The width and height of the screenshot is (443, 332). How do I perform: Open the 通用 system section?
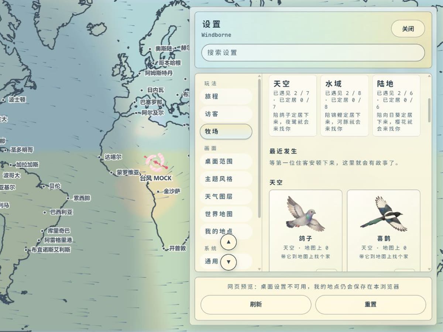tap(226, 261)
